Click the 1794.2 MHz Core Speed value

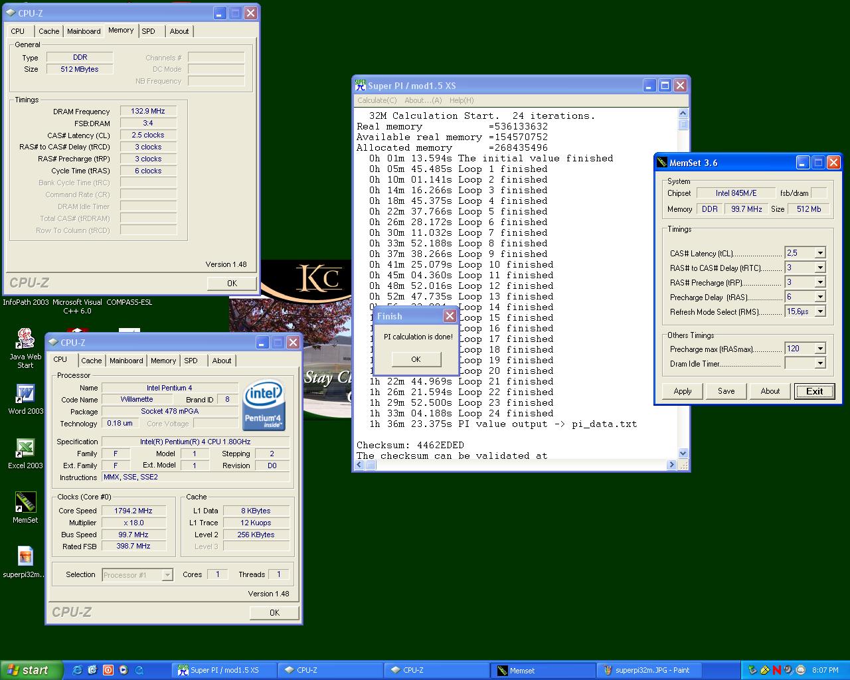[x=133, y=511]
